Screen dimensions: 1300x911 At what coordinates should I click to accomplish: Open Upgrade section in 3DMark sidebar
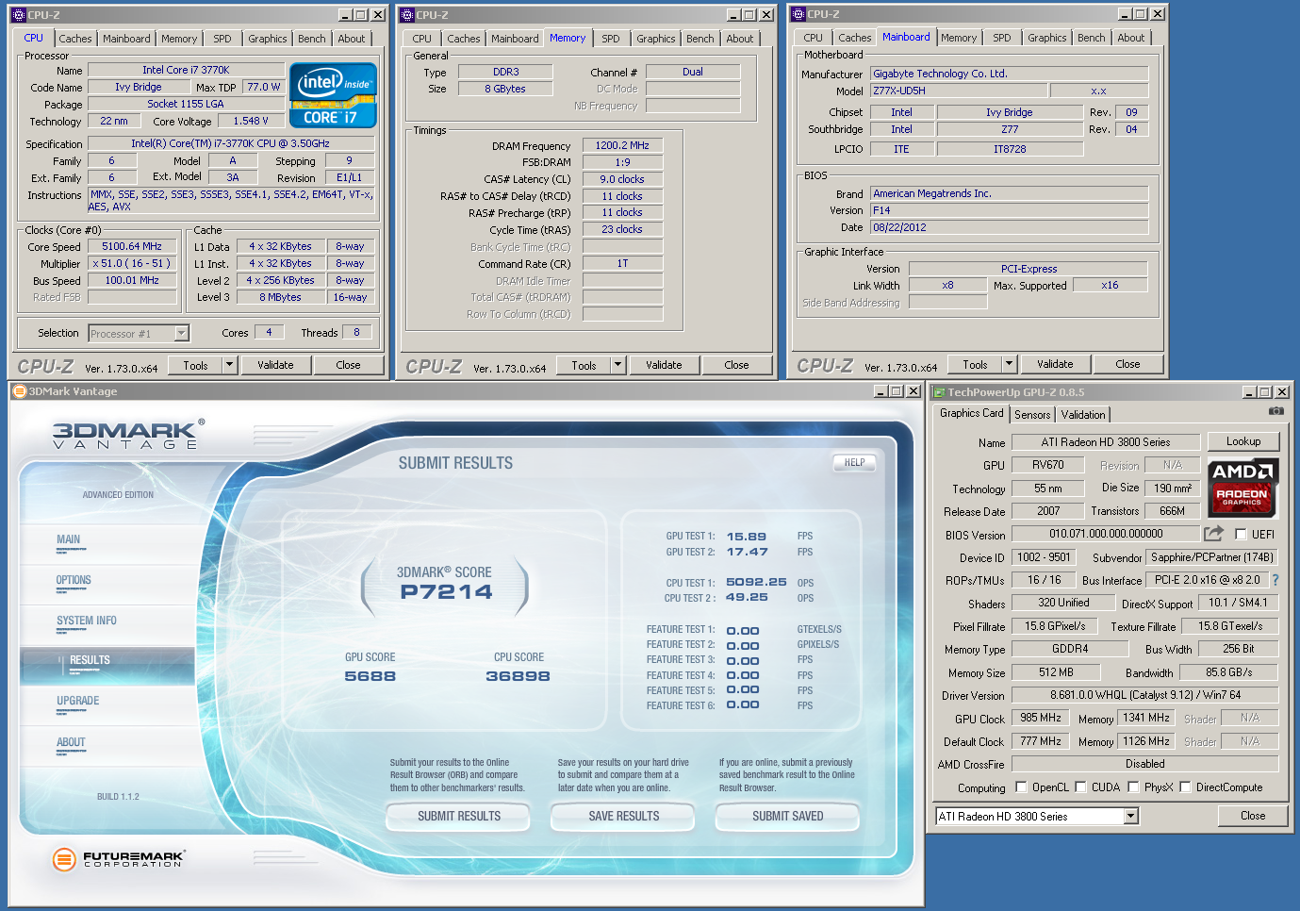point(77,702)
